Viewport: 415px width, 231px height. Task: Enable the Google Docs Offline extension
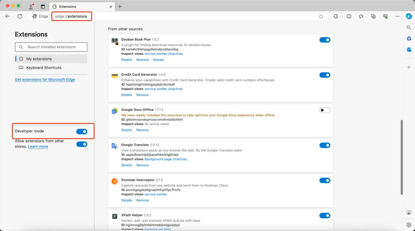coord(325,110)
